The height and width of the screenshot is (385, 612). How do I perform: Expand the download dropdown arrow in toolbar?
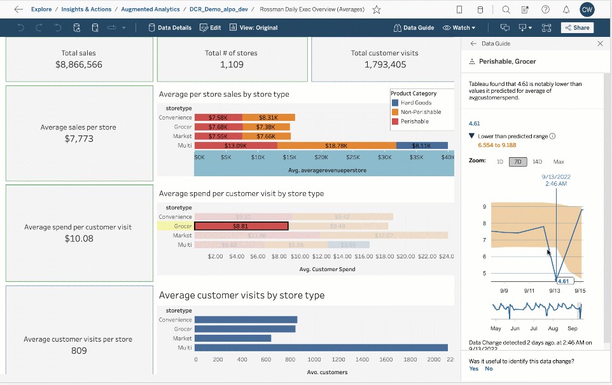[529, 28]
